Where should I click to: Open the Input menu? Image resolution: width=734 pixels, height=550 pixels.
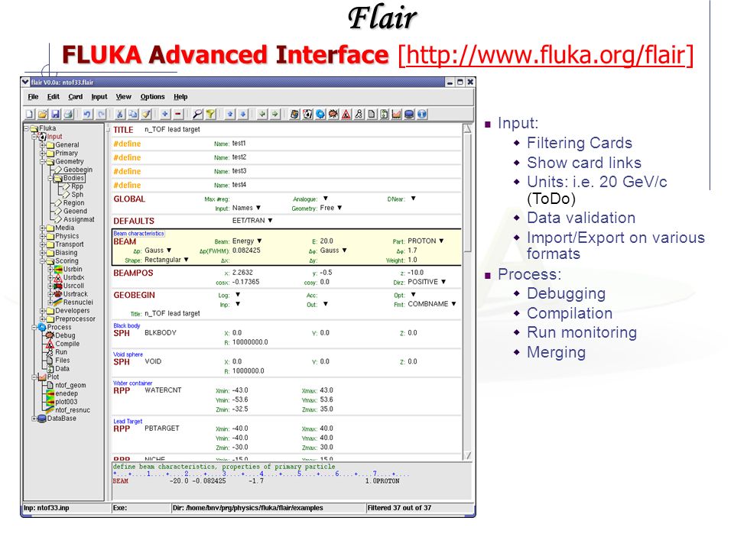(x=99, y=97)
